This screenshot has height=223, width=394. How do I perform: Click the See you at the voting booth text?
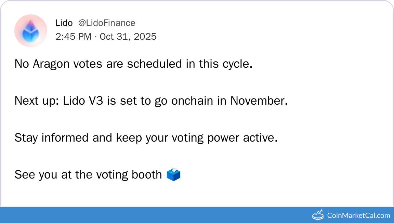[x=88, y=175]
